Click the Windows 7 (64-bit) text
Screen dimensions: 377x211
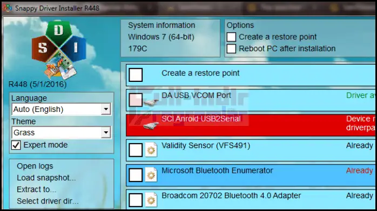coord(161,37)
